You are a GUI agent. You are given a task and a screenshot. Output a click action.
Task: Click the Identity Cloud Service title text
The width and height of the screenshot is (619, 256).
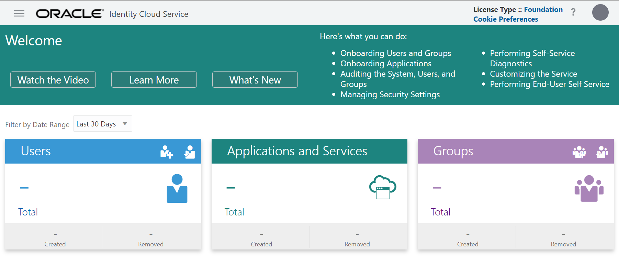click(x=149, y=14)
